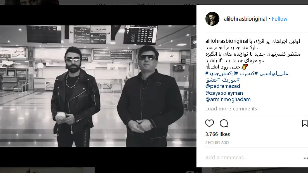308x173 pixels.
Task: Click the #علی_لهراسبی hashtag
Action: [x=272, y=74]
